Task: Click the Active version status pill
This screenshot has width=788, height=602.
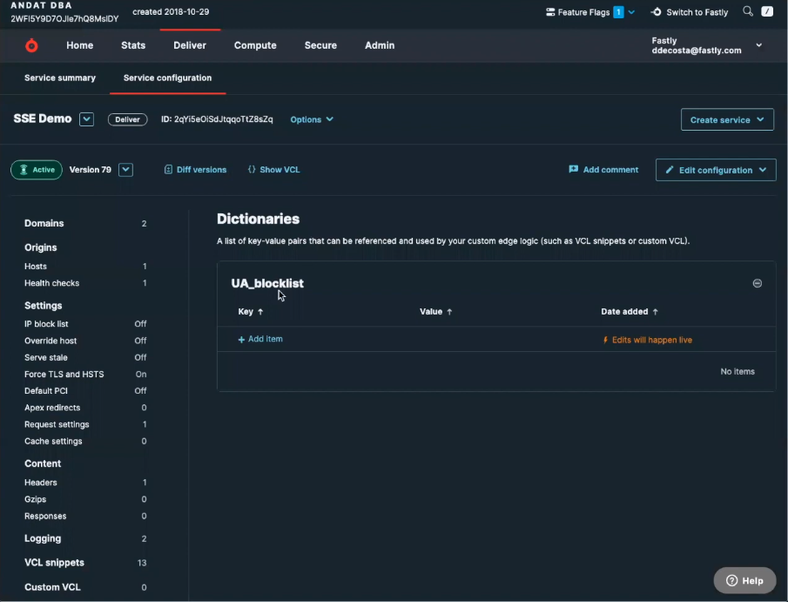Action: (x=36, y=170)
